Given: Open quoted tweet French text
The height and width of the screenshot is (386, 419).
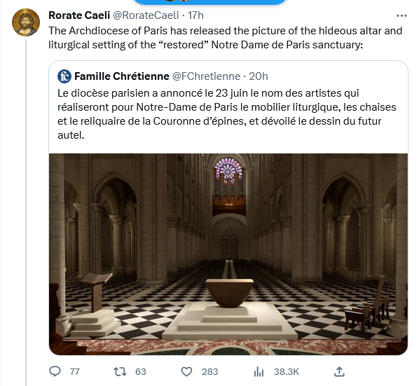Looking at the screenshot, I should 226,114.
